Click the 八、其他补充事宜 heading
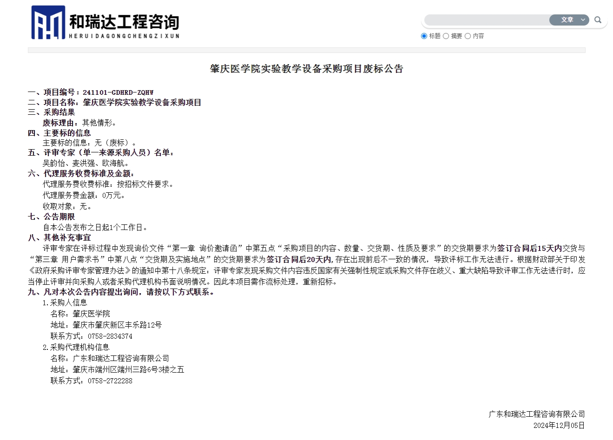 59,237
